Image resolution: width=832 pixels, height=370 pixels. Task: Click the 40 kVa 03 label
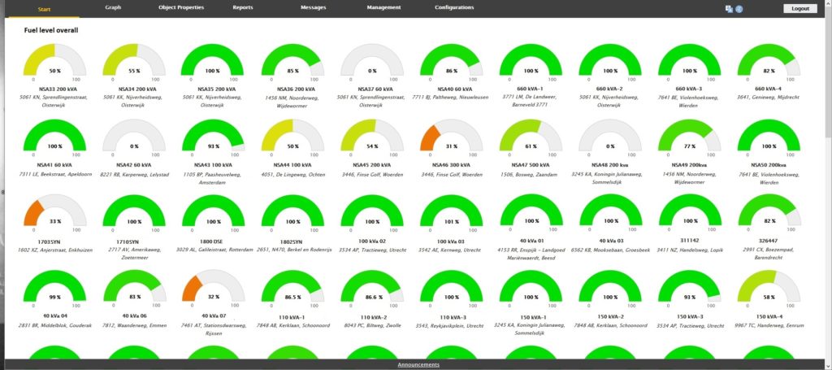pyautogui.click(x=610, y=241)
